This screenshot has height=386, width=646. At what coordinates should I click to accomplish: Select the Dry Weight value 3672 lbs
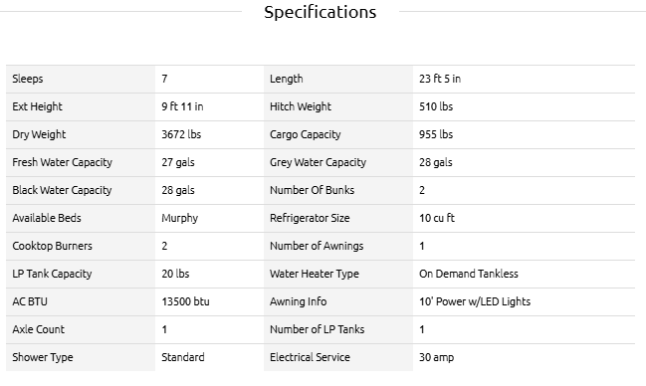click(x=181, y=134)
